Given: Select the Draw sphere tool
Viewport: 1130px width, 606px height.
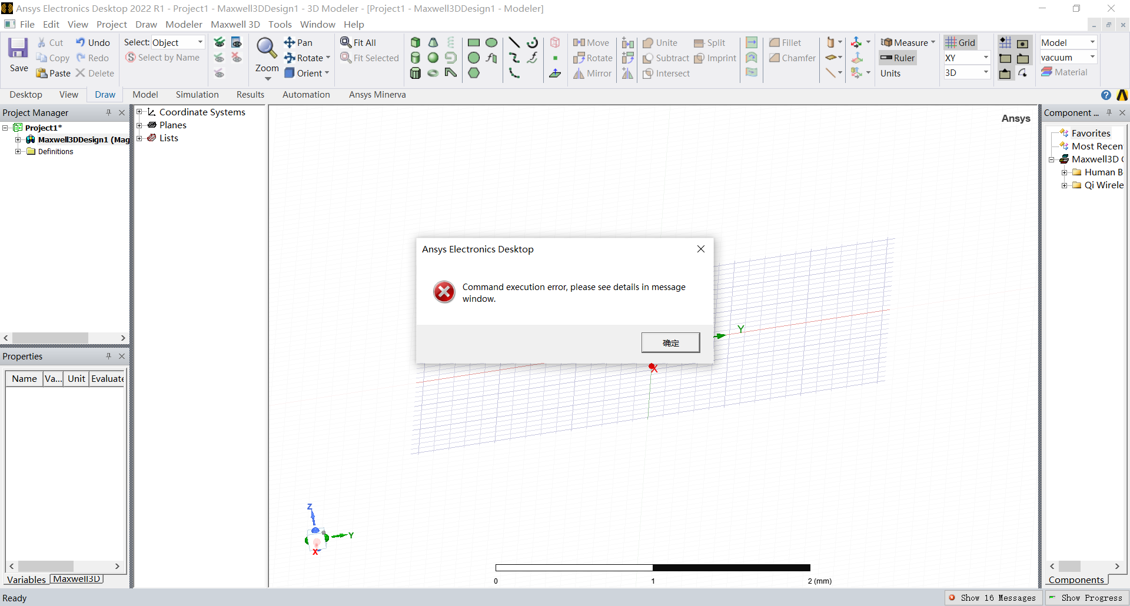Looking at the screenshot, I should click(433, 58).
